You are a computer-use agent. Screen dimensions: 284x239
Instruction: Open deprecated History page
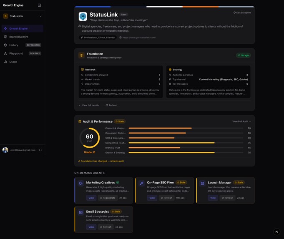[x=23, y=45]
